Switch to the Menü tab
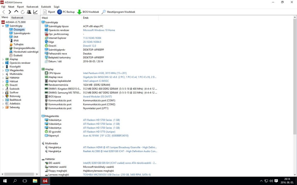 (x=5, y=17)
